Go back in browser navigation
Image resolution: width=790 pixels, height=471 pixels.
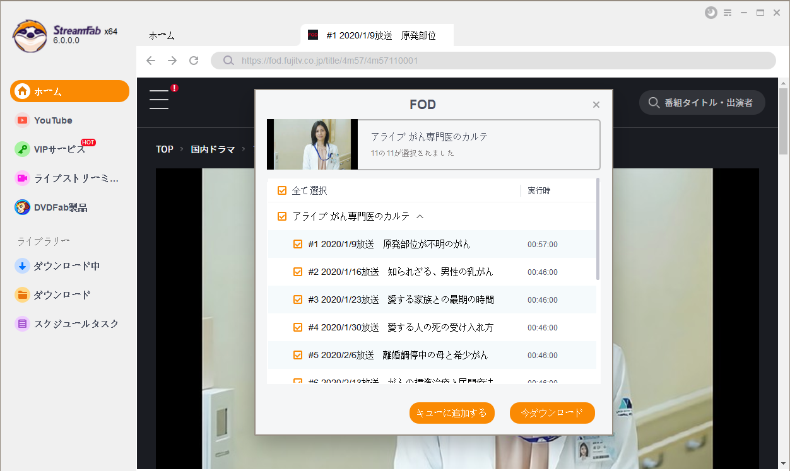point(151,61)
